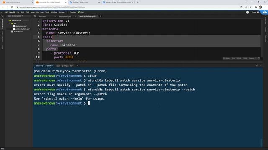Image resolution: width=268 pixels, height=150 pixels.
Task: Open the Tools menu
Action: (x=47, y=12)
